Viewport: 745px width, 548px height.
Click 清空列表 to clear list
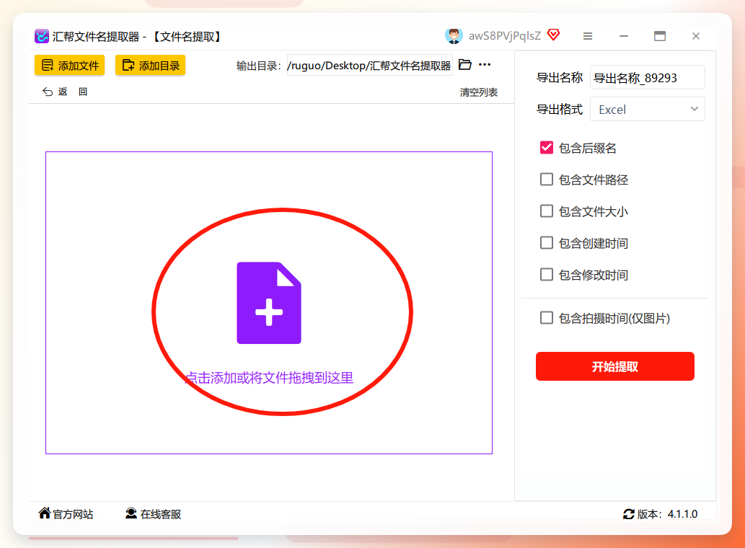tap(478, 92)
